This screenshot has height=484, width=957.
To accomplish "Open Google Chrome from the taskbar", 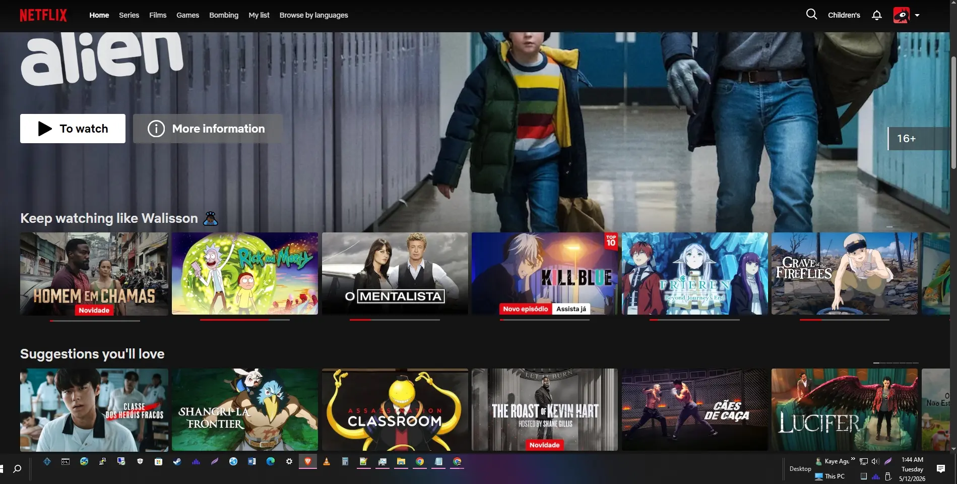I will 419,461.
